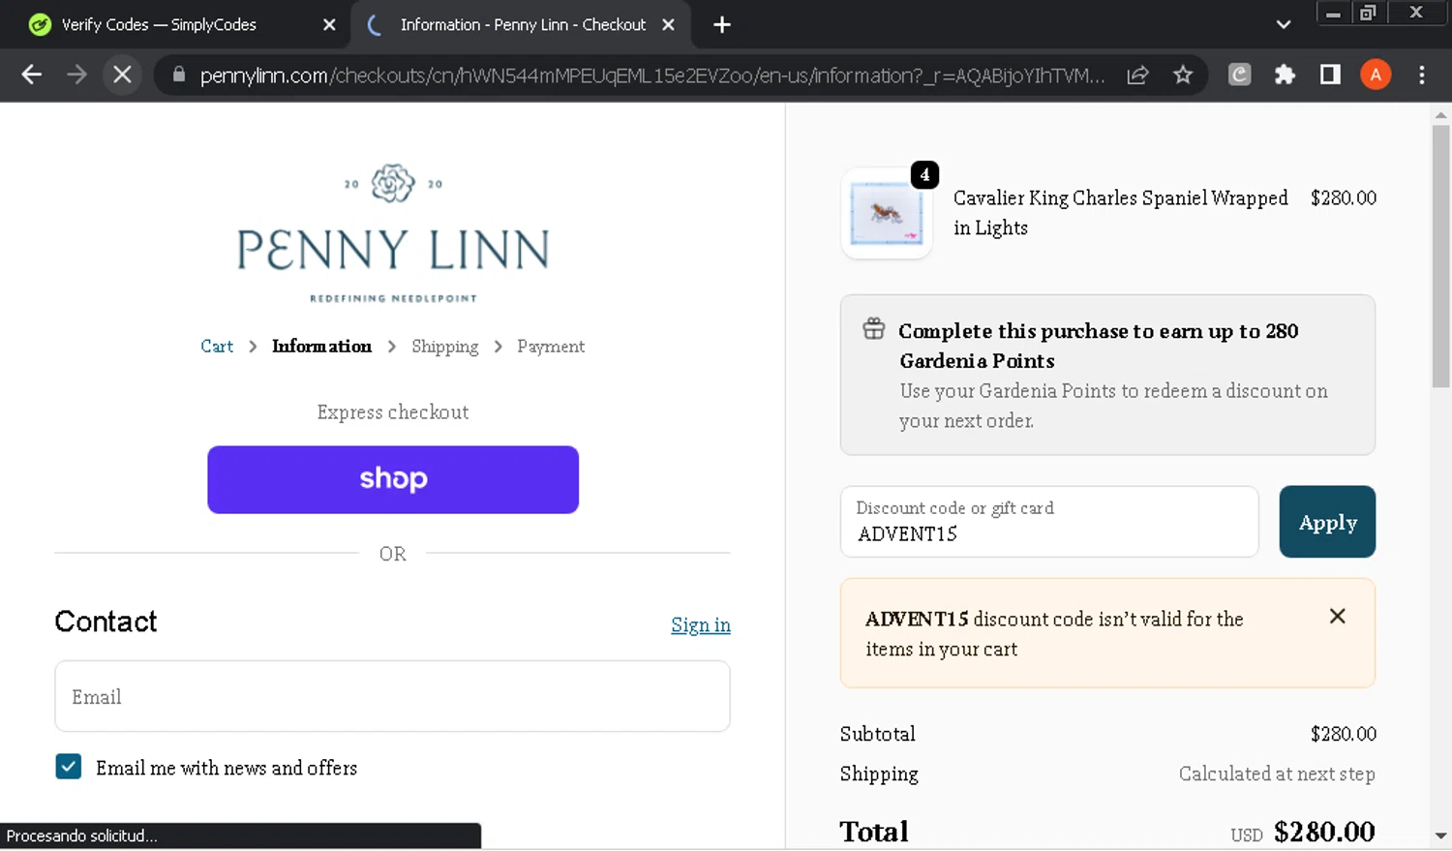
Task: Open a new browser tab
Action: pos(722,25)
